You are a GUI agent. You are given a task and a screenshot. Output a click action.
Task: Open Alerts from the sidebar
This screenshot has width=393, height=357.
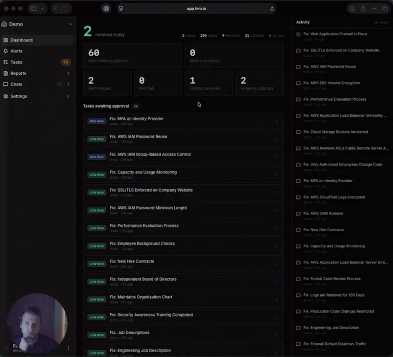pyautogui.click(x=37, y=51)
